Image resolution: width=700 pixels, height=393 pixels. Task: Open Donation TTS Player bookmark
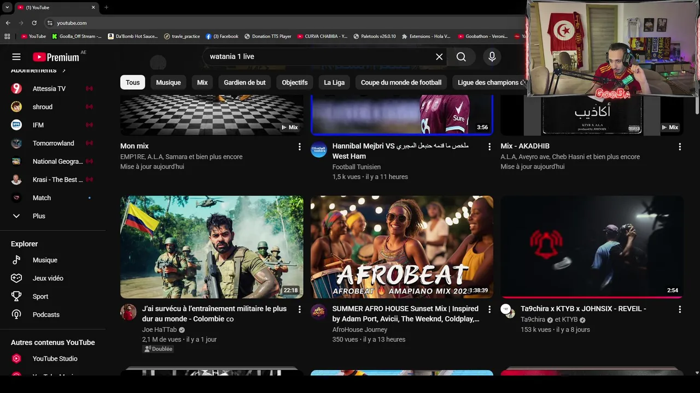point(268,37)
